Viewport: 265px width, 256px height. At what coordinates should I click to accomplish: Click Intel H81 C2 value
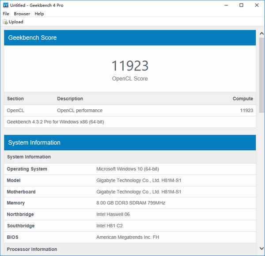tap(110, 226)
